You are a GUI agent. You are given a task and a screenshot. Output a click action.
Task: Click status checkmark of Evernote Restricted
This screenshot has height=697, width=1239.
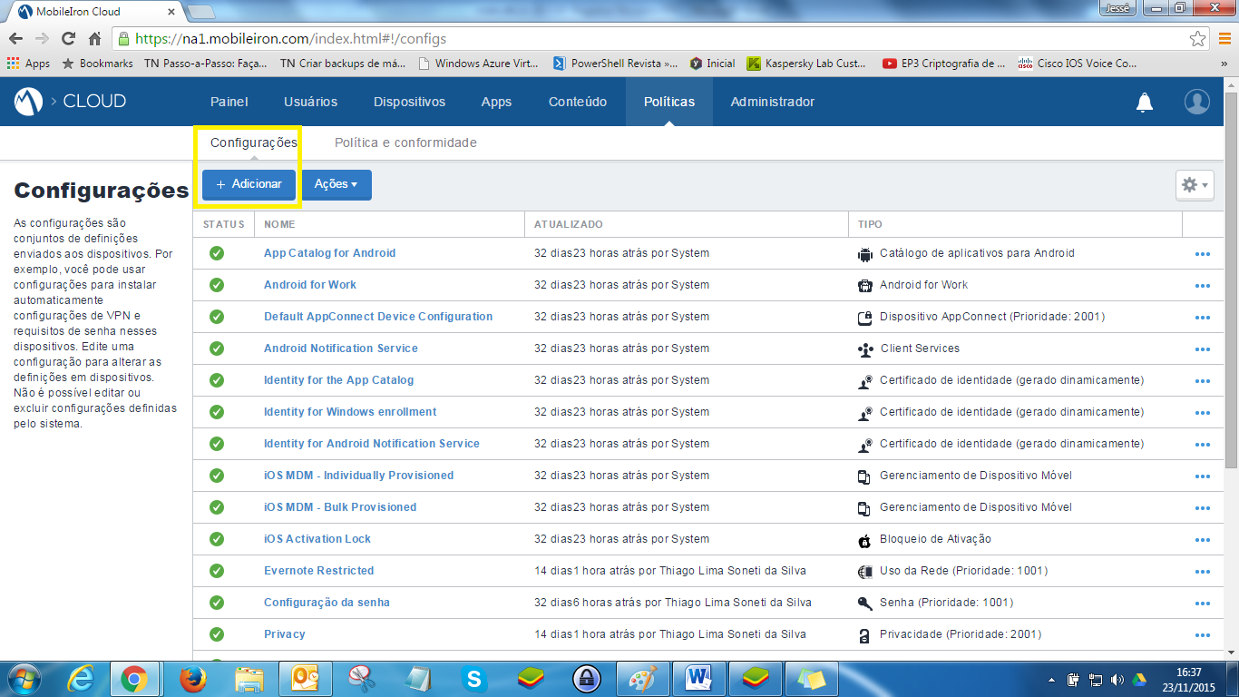(217, 571)
